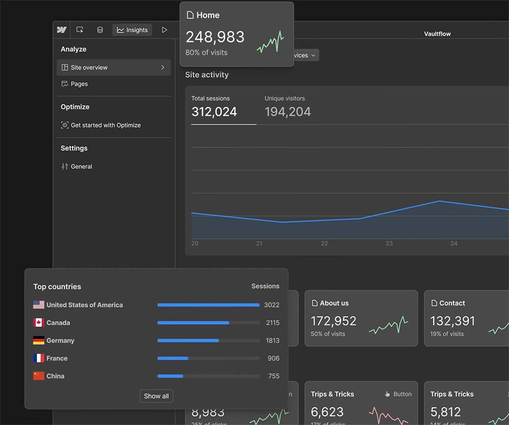509x425 pixels.
Task: Click the United States sessions bar
Action: coord(208,305)
